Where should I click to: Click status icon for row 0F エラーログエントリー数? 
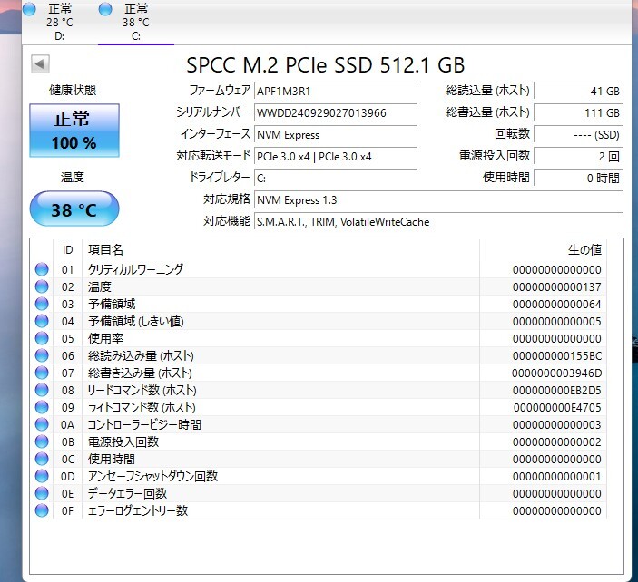click(x=42, y=510)
